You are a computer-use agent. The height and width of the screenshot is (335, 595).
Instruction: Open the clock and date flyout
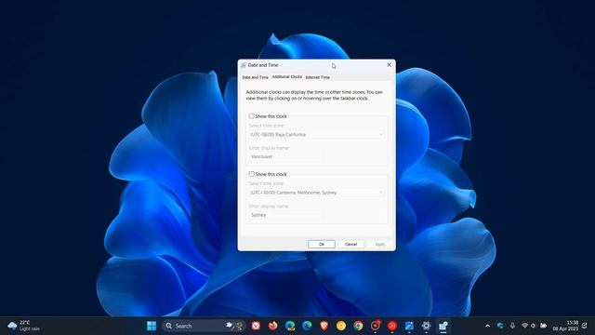(x=565, y=326)
